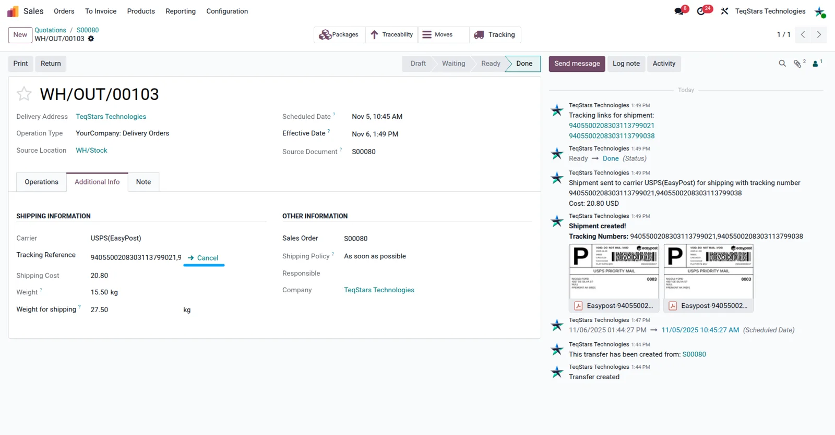Open the Orders menu
The height and width of the screenshot is (435, 835).
(64, 11)
